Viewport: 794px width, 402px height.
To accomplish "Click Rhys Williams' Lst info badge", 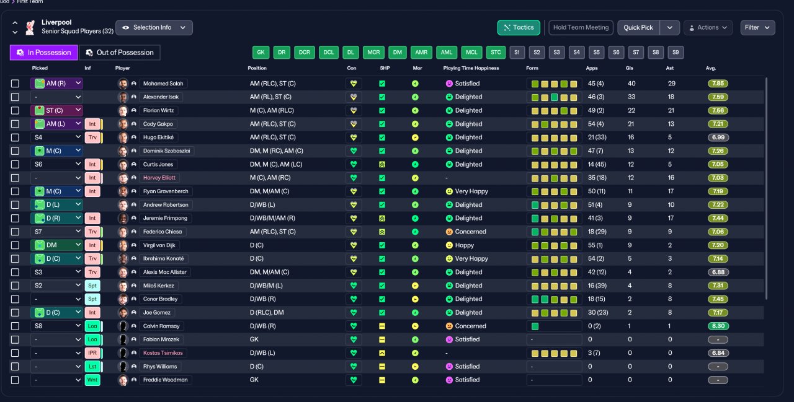I will pos(92,367).
